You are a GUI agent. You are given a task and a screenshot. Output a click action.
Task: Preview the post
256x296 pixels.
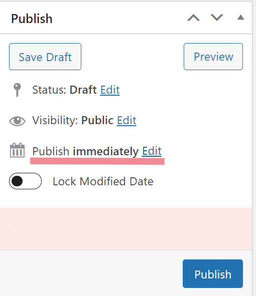(213, 57)
